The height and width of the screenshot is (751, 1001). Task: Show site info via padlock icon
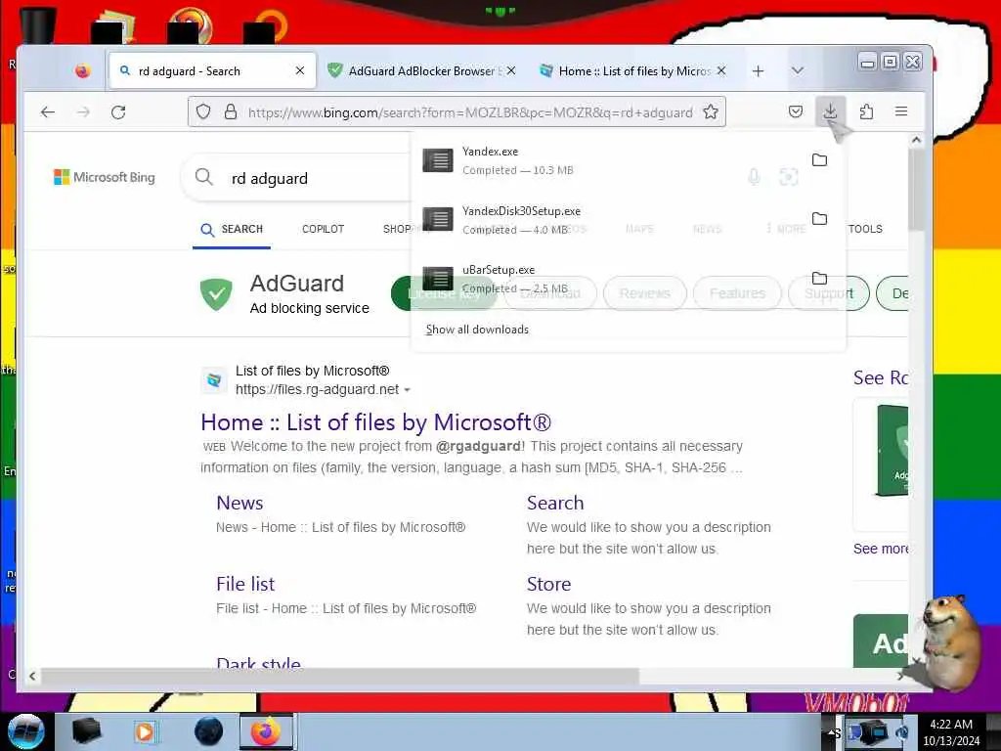pos(231,112)
